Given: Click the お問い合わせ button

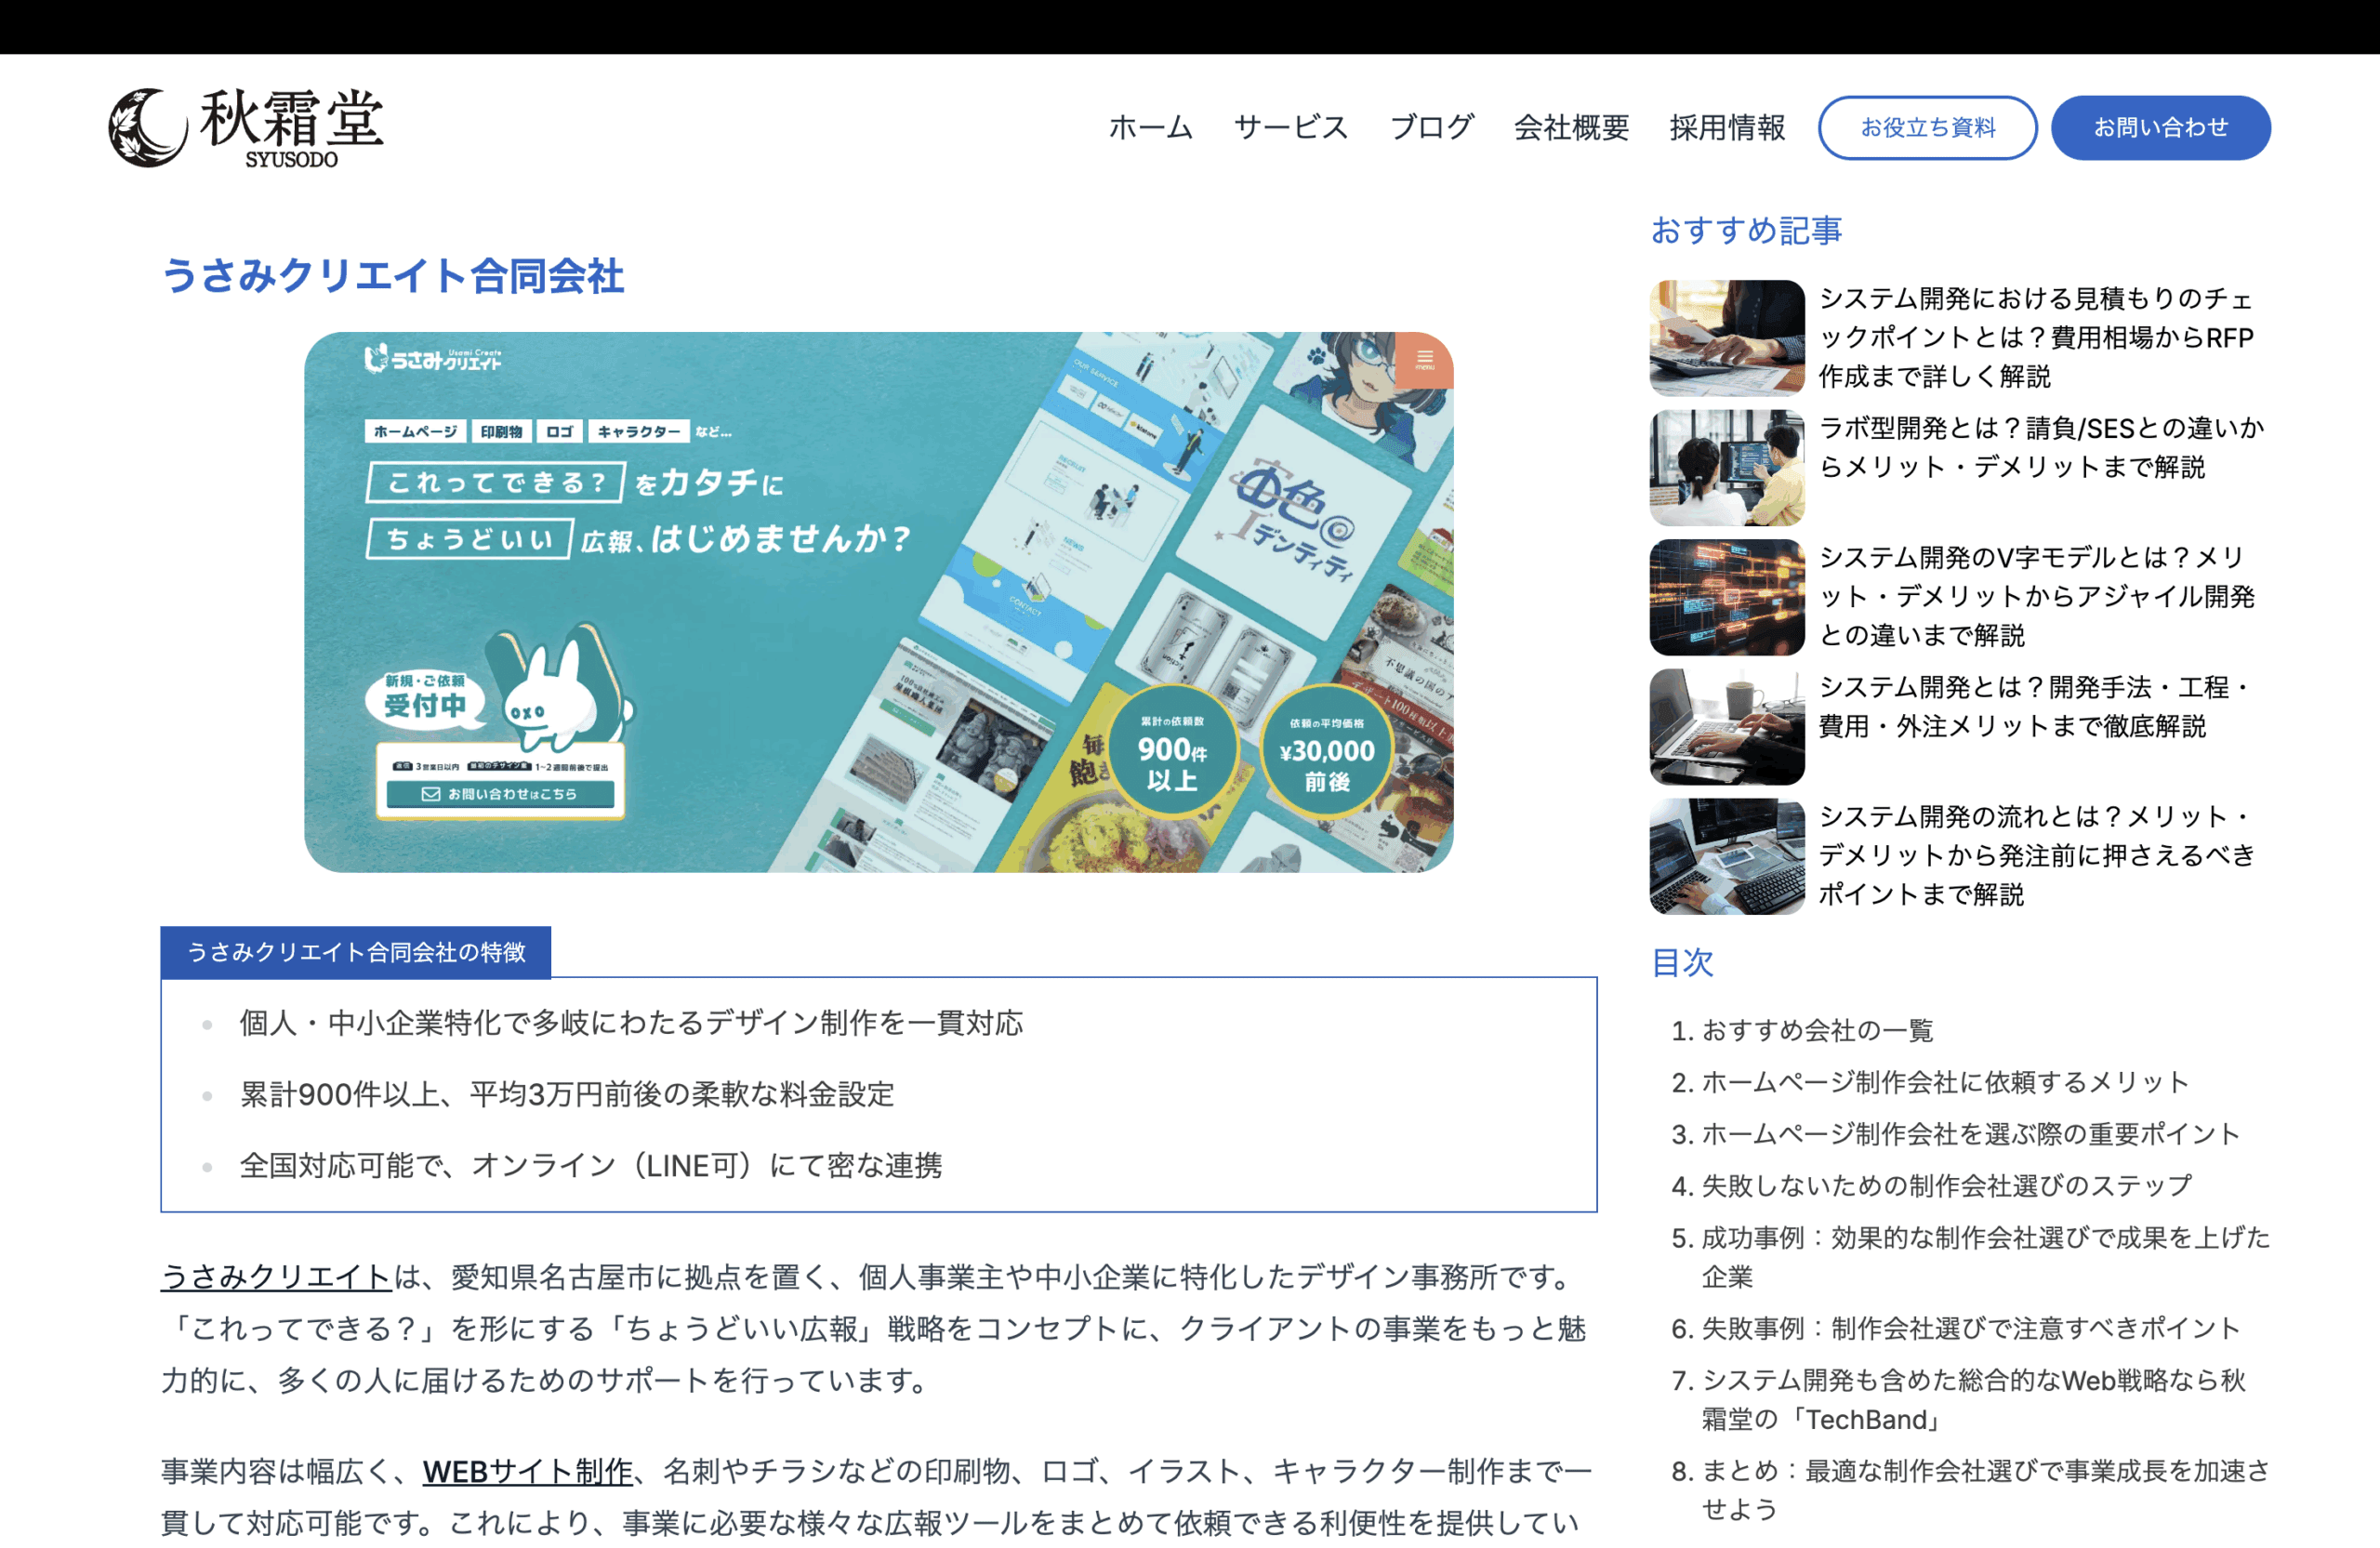Looking at the screenshot, I should [x=2160, y=127].
